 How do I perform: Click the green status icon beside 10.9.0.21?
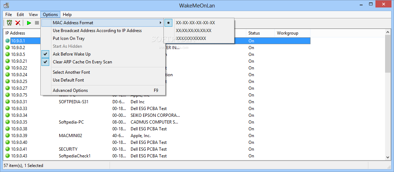point(7,61)
